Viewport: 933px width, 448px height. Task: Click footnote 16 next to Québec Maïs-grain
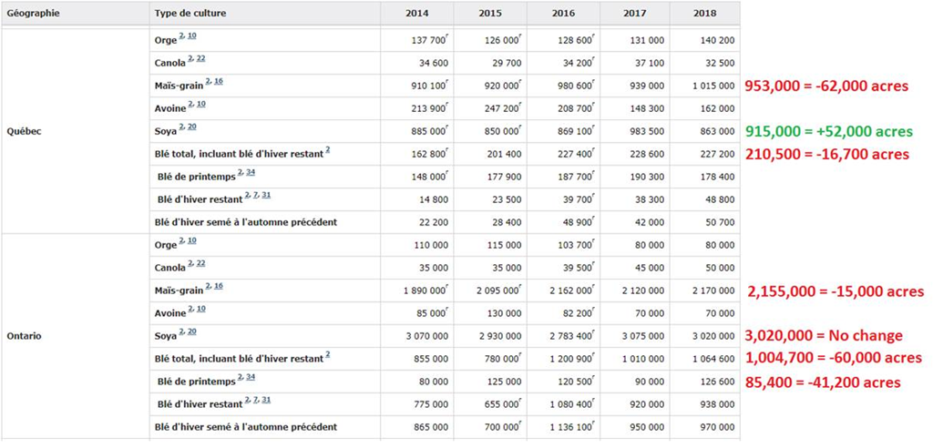pyautogui.click(x=219, y=81)
